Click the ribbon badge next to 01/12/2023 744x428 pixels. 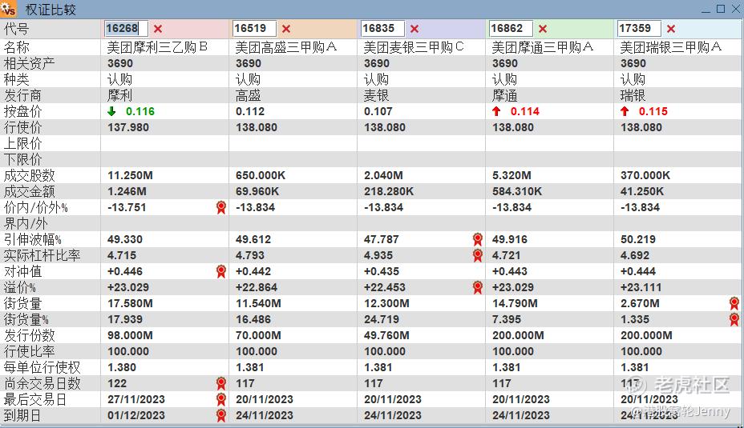pyautogui.click(x=221, y=415)
